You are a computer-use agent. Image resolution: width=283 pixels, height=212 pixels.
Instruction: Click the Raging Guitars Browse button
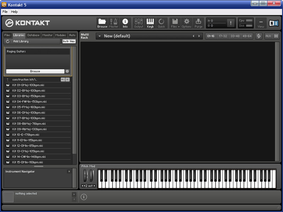(x=35, y=71)
